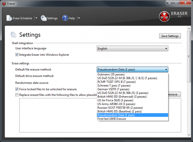Click the Settings page heading icon
Viewport: 193px width, 142px height.
pyautogui.click(x=13, y=35)
